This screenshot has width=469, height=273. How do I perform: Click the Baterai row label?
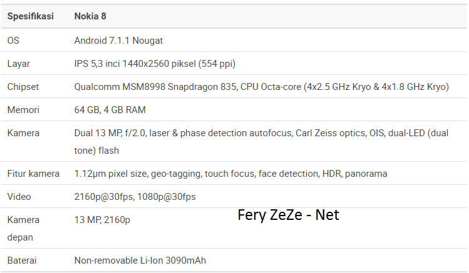tap(22, 261)
